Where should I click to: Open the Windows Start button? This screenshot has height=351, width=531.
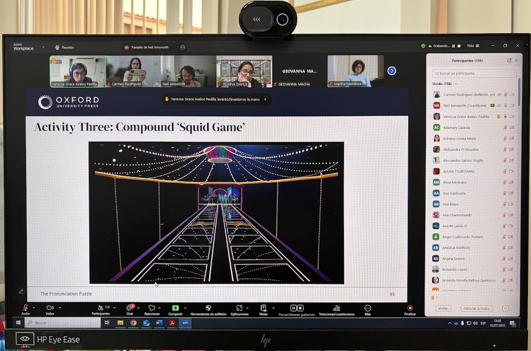coord(18,323)
